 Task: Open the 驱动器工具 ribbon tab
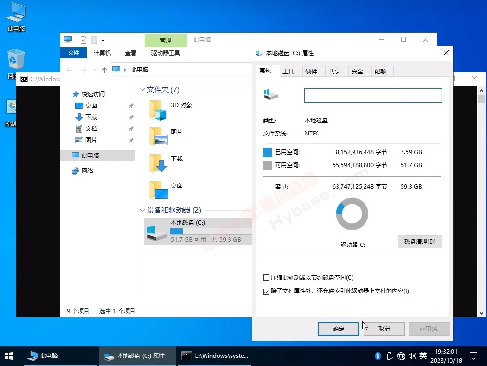pos(166,53)
